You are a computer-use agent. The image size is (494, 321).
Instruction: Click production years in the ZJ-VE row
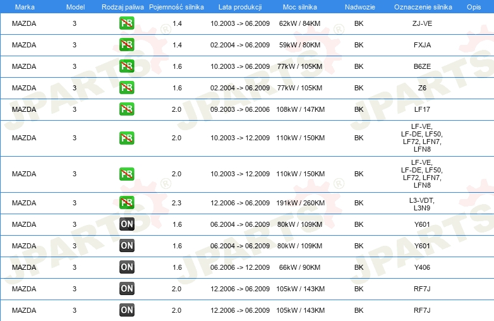point(240,23)
